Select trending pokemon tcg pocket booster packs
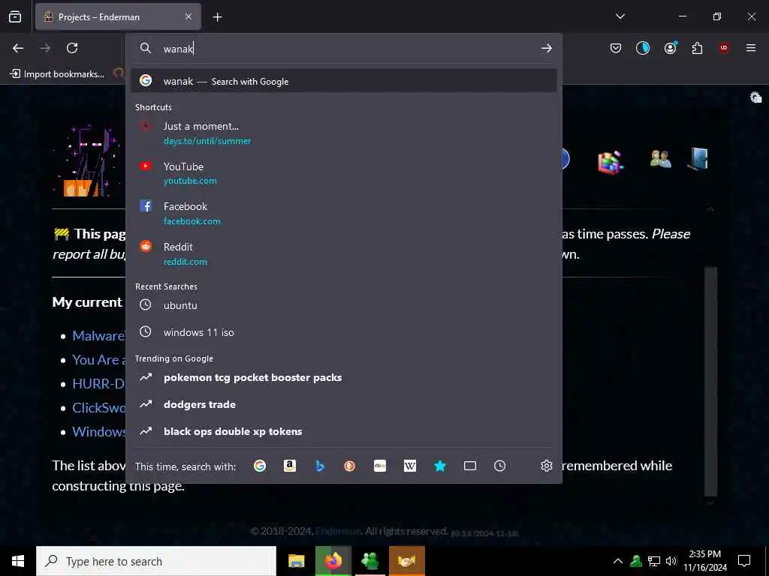Screen dimensions: 769x576 click(344, 378)
